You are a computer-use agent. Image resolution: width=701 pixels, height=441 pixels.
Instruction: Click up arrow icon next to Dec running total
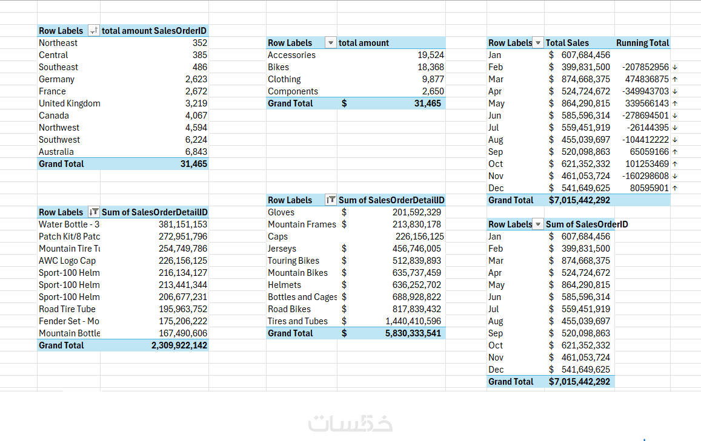tap(675, 188)
